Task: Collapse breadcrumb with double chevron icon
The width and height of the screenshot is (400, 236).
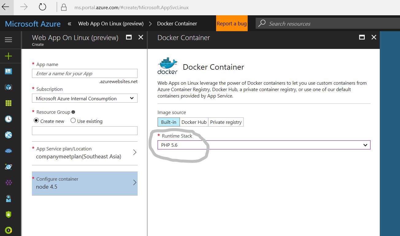Action: click(x=70, y=24)
